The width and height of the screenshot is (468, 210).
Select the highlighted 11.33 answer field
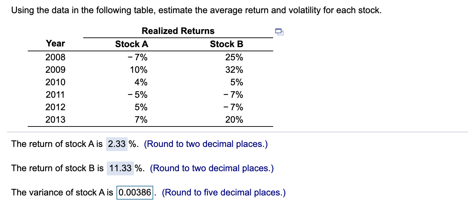point(120,168)
